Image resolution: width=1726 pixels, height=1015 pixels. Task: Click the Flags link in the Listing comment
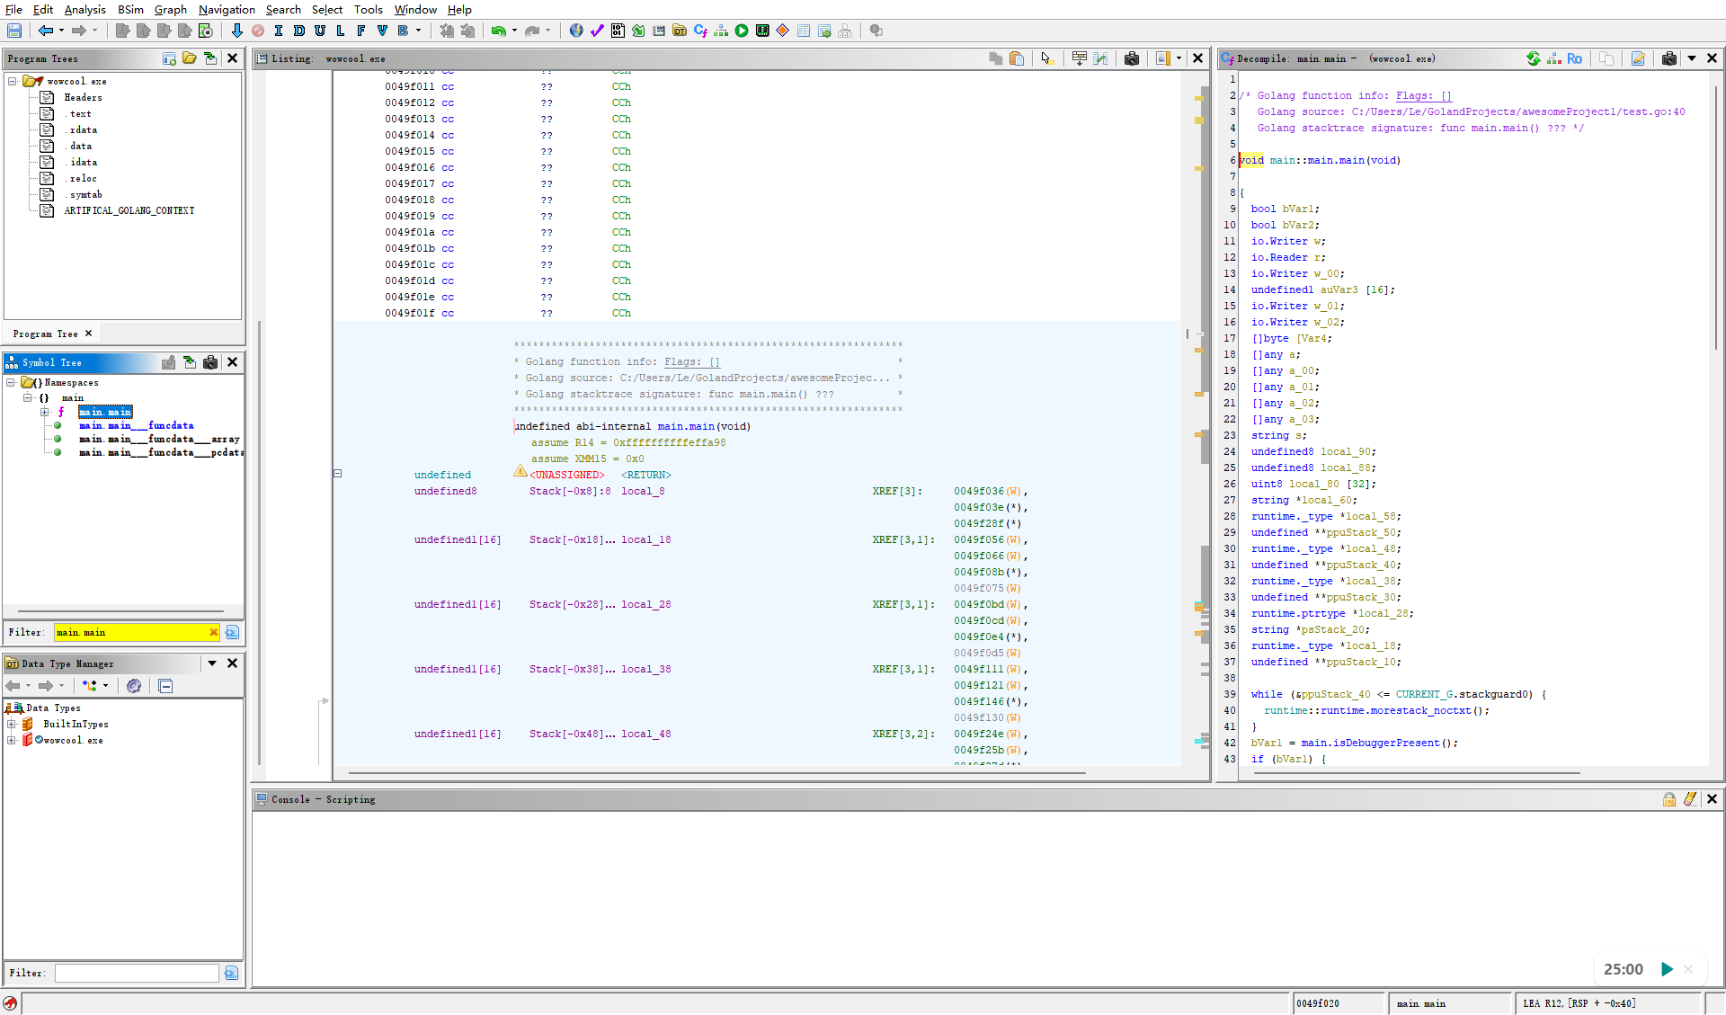691,361
